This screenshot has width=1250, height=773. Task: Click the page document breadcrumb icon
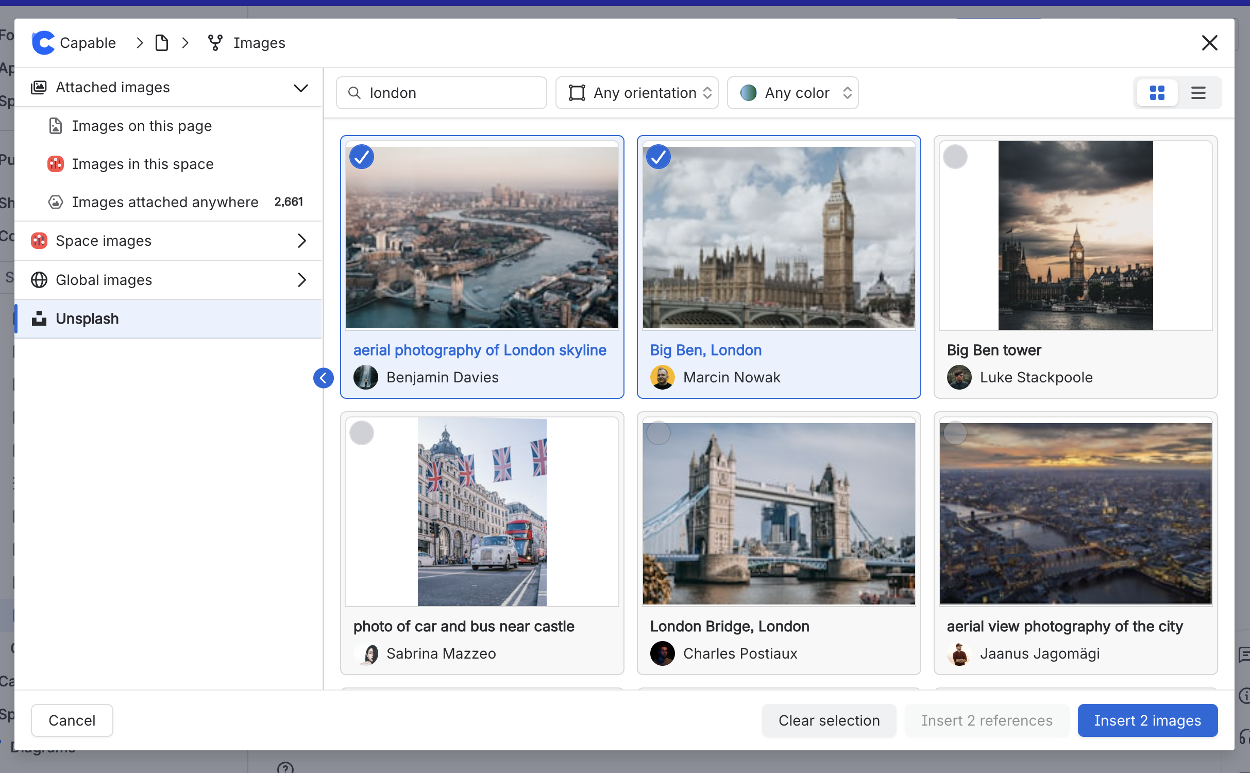pos(162,43)
